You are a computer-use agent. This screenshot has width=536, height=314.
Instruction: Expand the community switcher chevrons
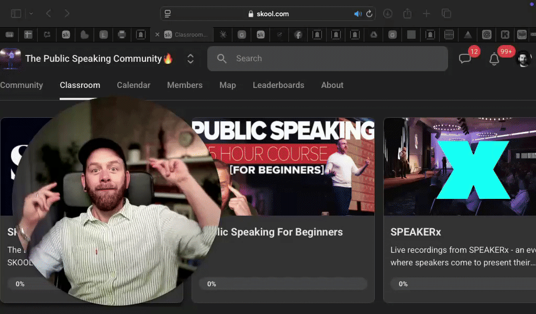(x=191, y=59)
